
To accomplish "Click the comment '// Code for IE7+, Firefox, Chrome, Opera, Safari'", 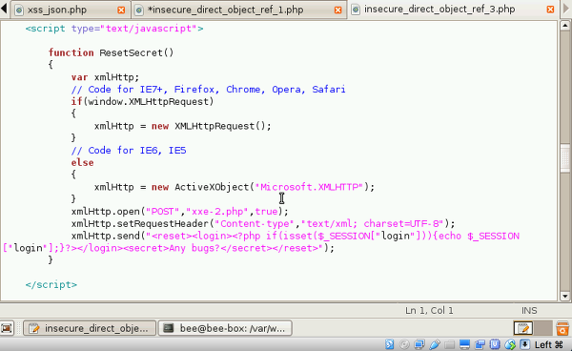I will [208, 90].
